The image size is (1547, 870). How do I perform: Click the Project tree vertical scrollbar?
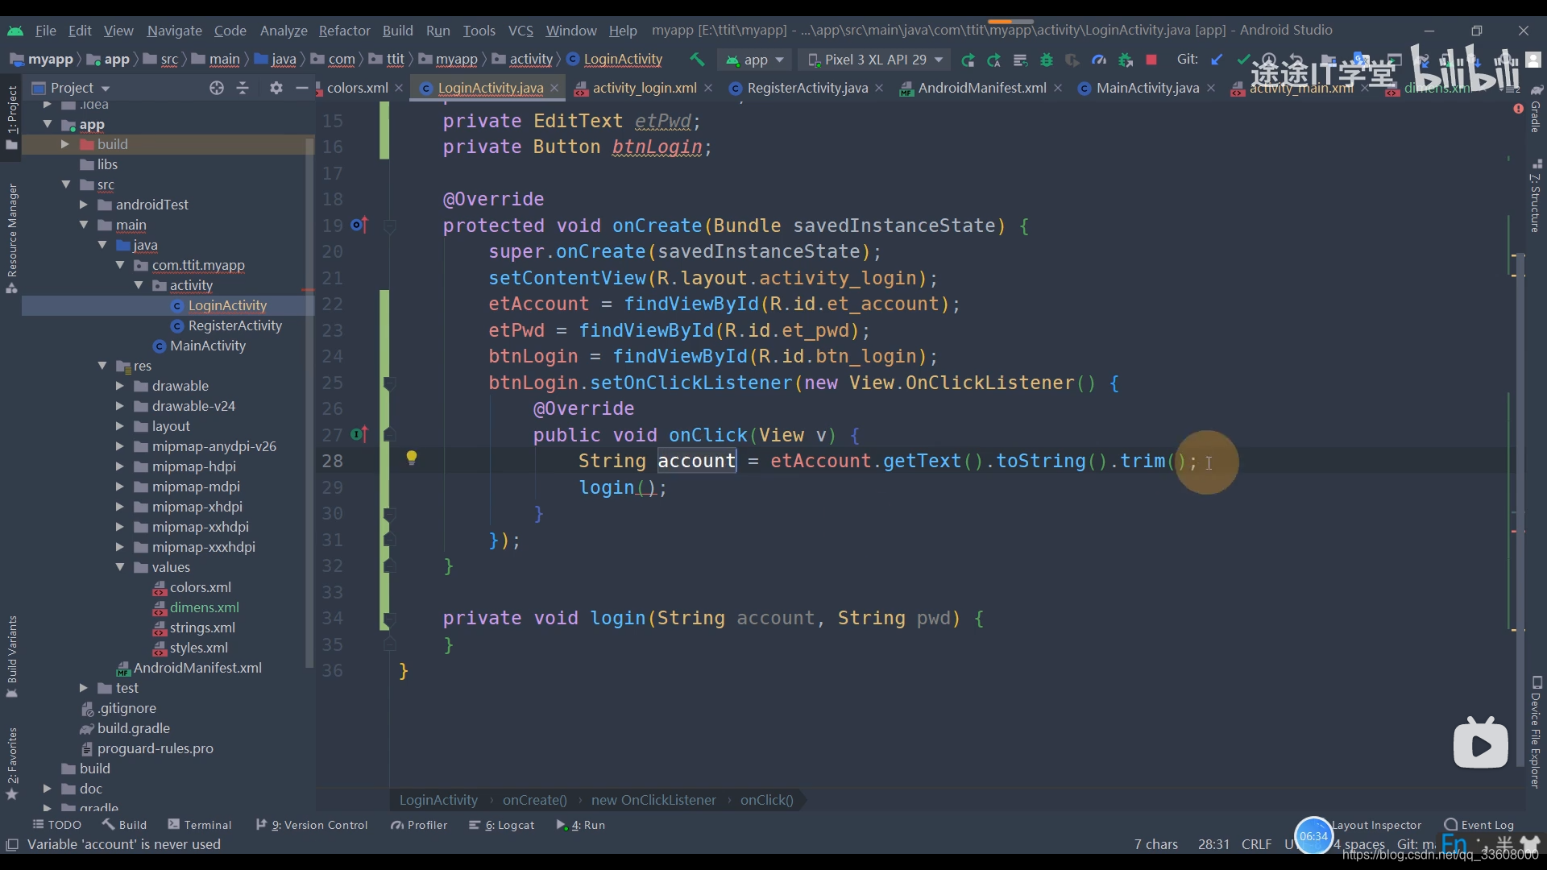[309, 403]
